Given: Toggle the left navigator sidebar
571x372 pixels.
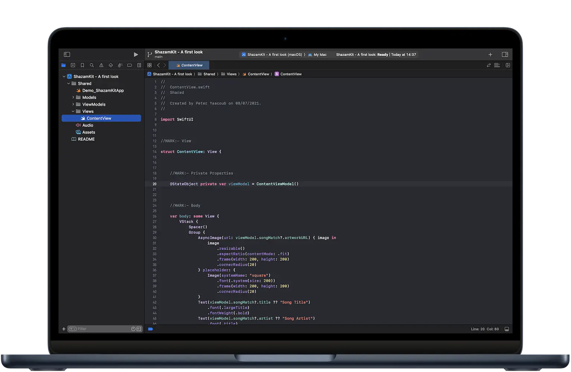Looking at the screenshot, I should tap(67, 55).
